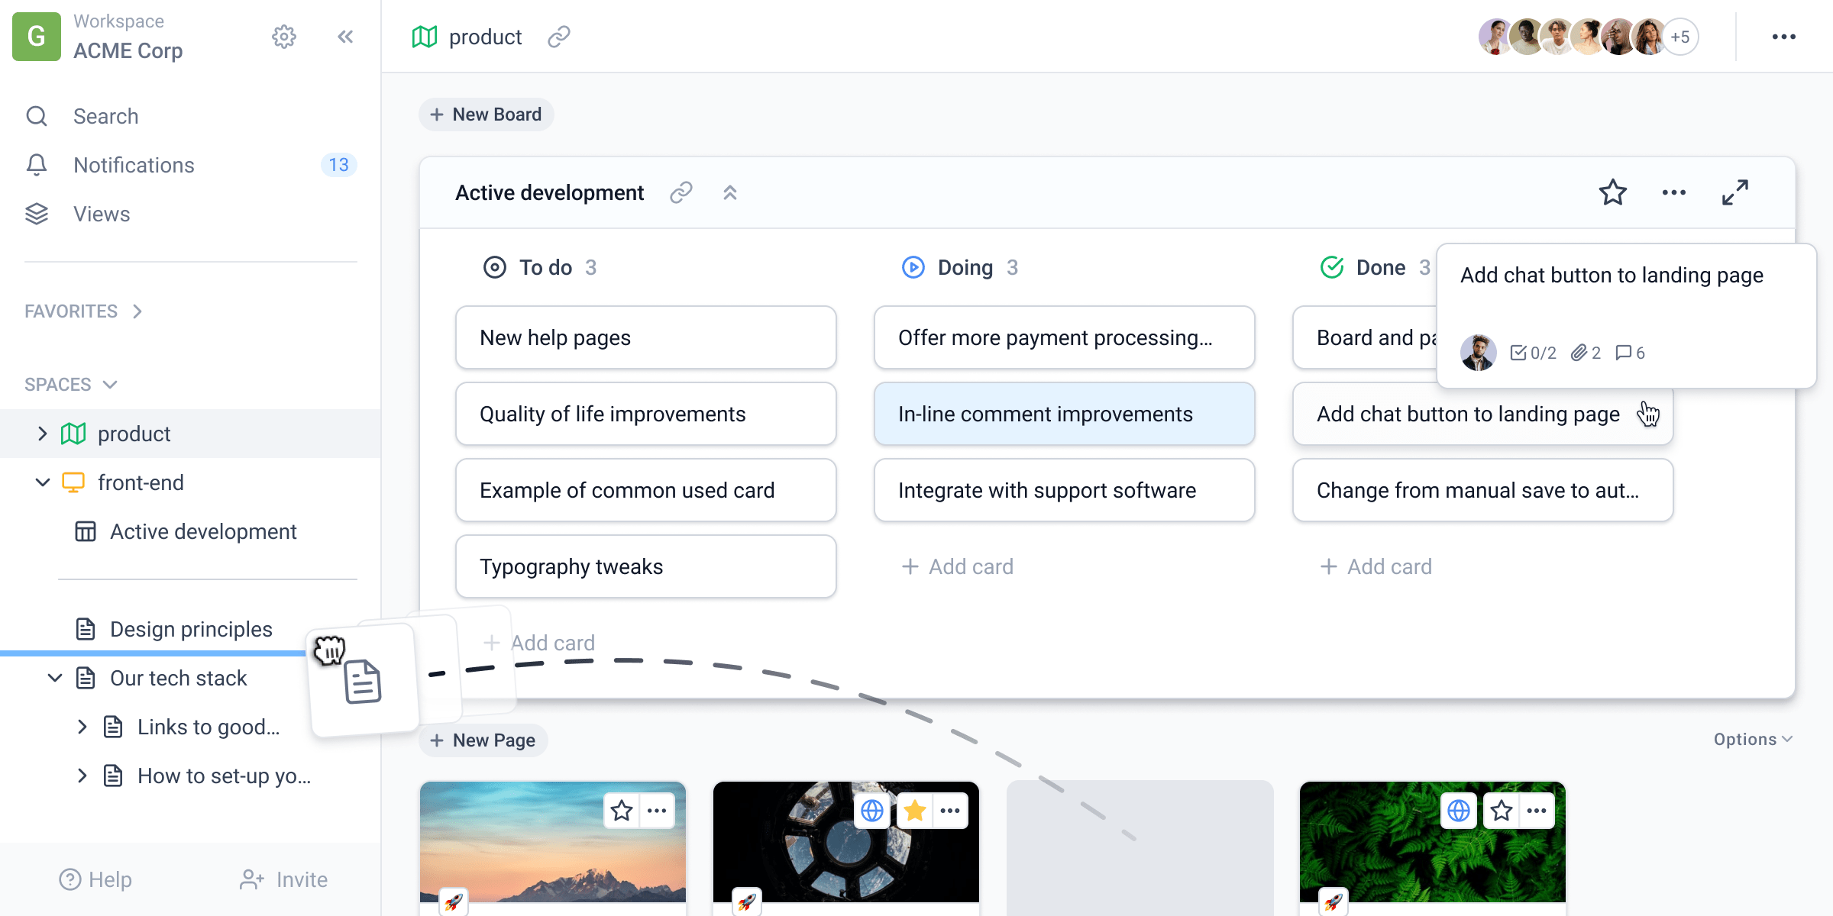1833x916 pixels.
Task: Open workspace settings gear icon
Action: (283, 37)
